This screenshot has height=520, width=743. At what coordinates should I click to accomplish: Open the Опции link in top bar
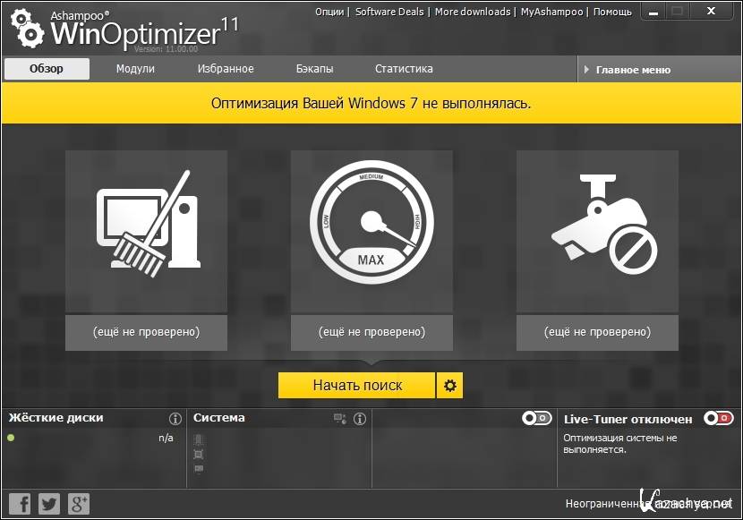tap(330, 12)
